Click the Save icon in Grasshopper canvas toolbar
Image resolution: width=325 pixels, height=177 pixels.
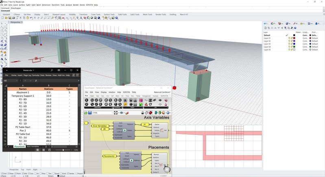(89, 112)
